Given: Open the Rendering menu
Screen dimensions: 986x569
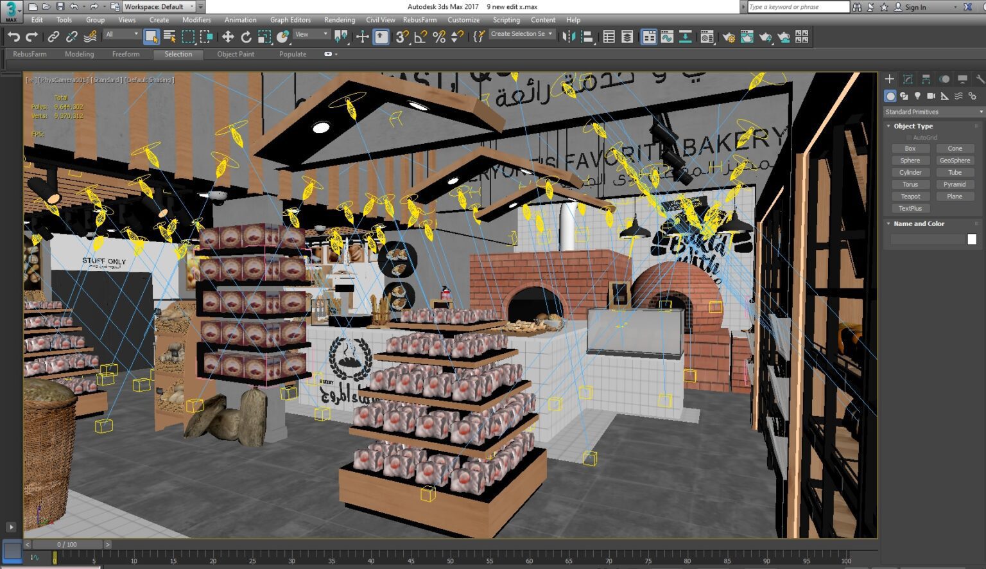Looking at the screenshot, I should pos(340,20).
